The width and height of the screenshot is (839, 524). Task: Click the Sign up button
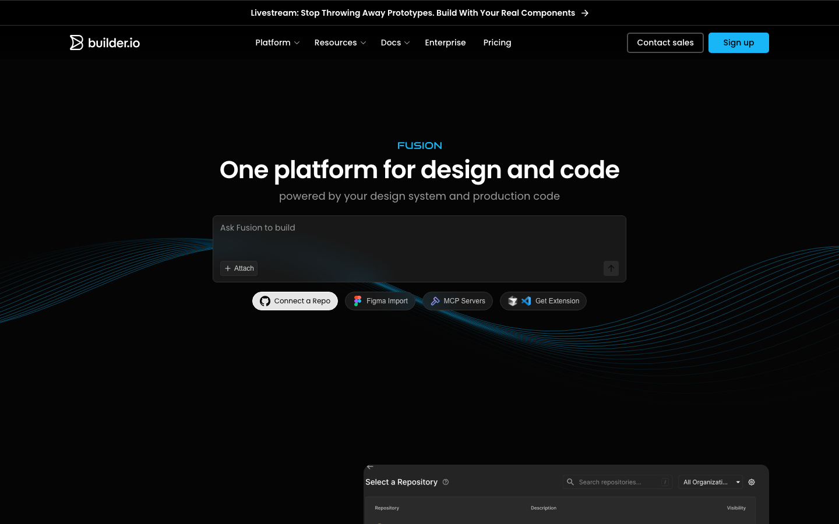(x=739, y=43)
